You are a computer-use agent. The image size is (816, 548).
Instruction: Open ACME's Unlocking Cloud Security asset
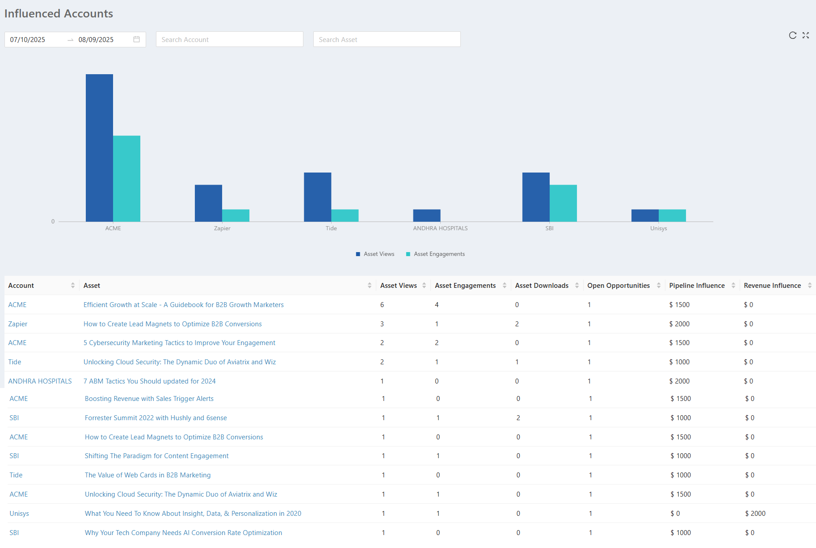click(181, 494)
